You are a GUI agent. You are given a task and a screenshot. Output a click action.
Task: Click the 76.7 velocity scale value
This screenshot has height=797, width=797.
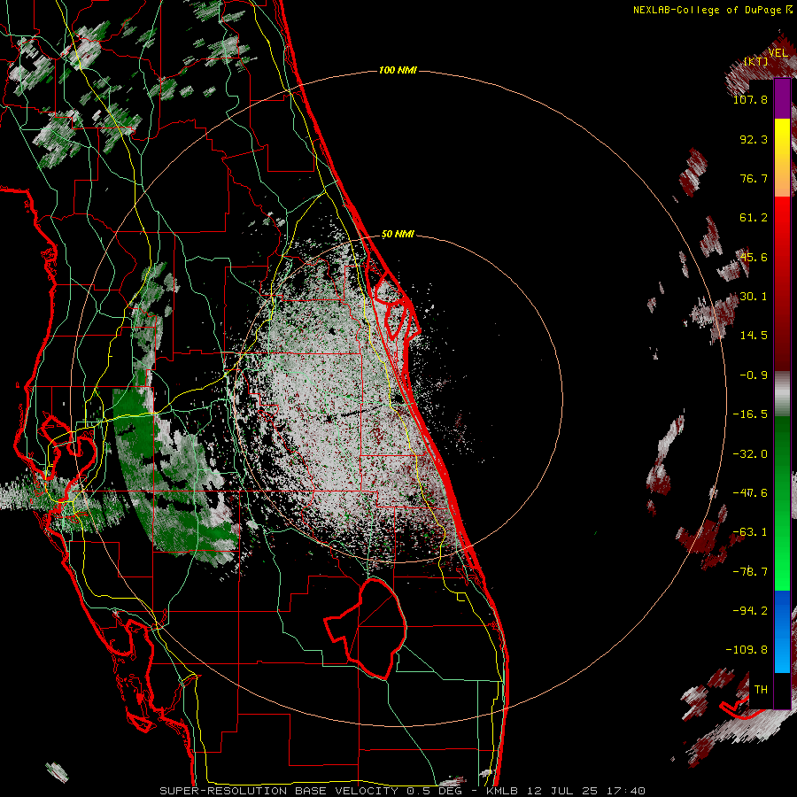click(x=754, y=178)
